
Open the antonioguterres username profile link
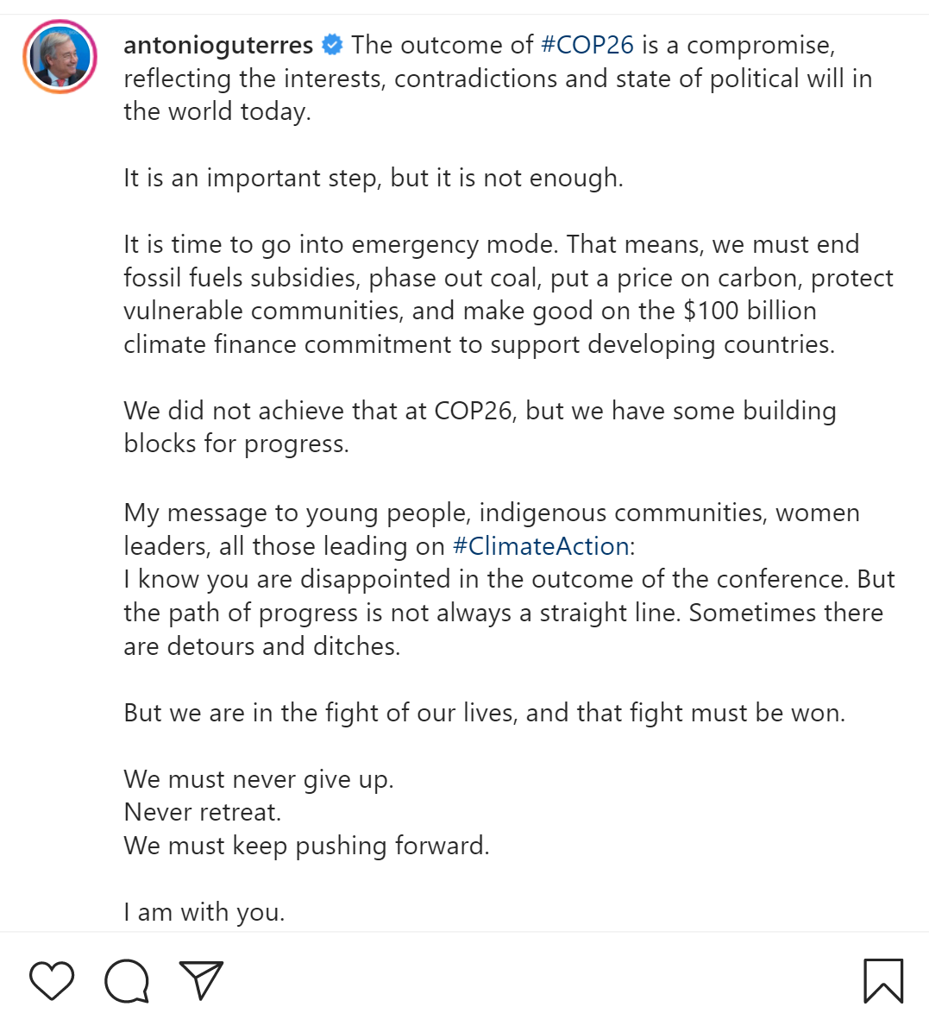(x=218, y=45)
